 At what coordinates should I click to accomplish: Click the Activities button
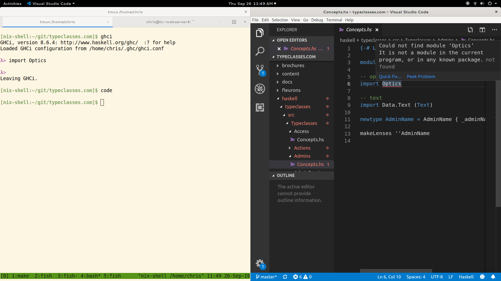pos(12,4)
